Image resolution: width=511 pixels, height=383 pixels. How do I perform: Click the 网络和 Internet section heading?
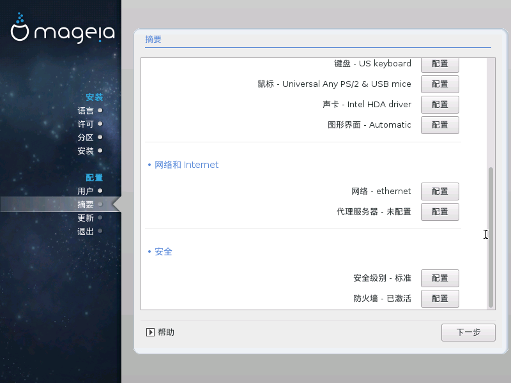[x=187, y=165]
